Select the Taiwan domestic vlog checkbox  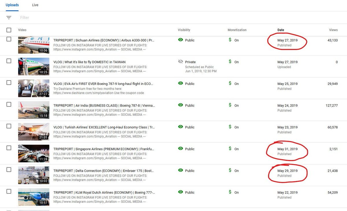pyautogui.click(x=9, y=61)
